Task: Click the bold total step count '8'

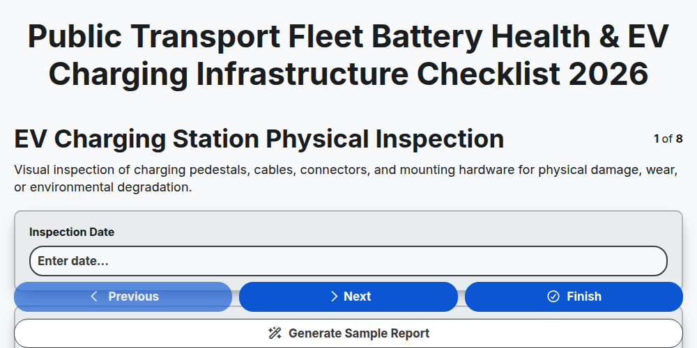Action: pos(679,139)
